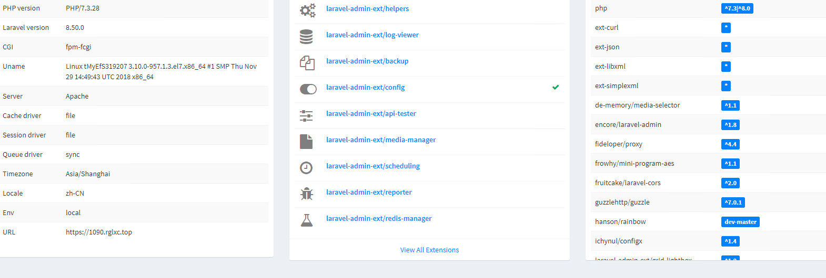This screenshot has width=826, height=278.
Task: Select the URL value https://1090.rglxc.top
Action: pos(99,232)
